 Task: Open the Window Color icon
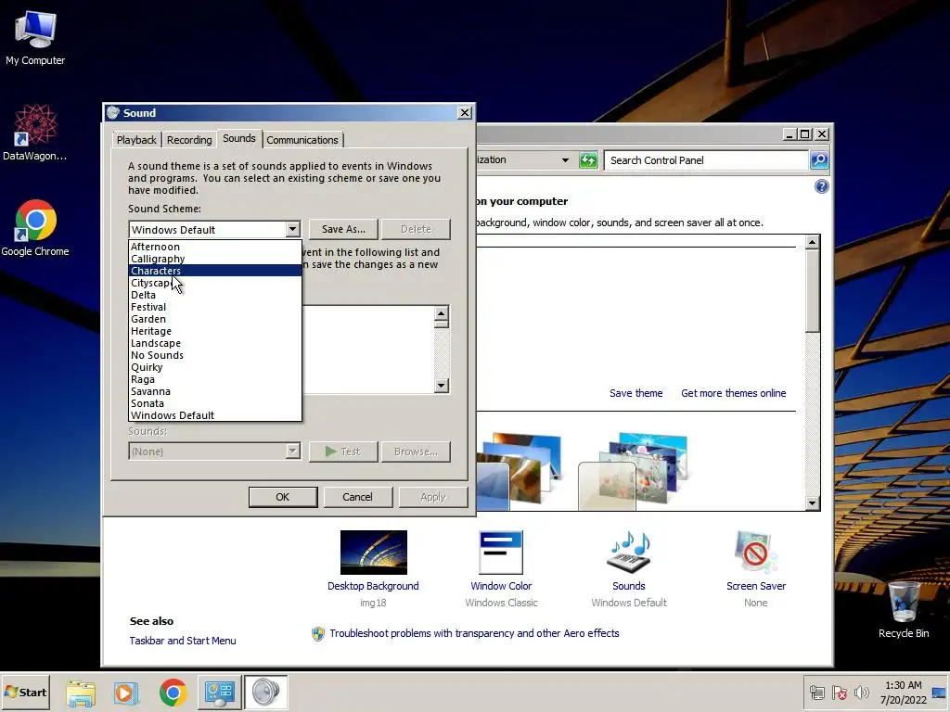click(501, 553)
